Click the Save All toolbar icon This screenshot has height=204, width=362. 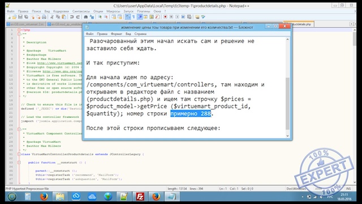pos(26,17)
